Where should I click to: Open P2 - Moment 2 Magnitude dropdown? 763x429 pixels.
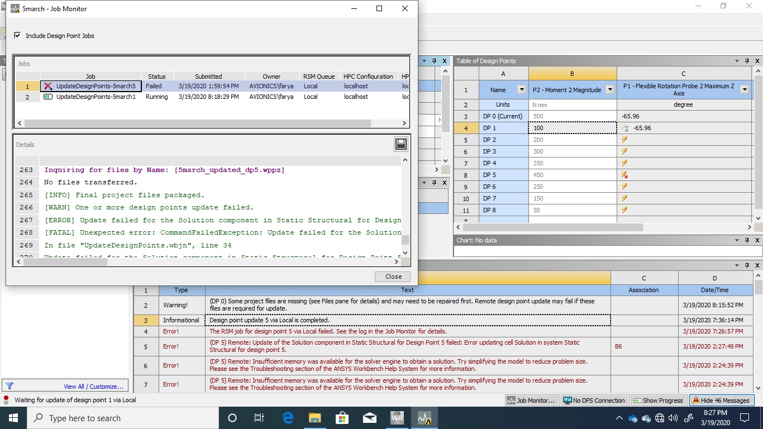(610, 89)
